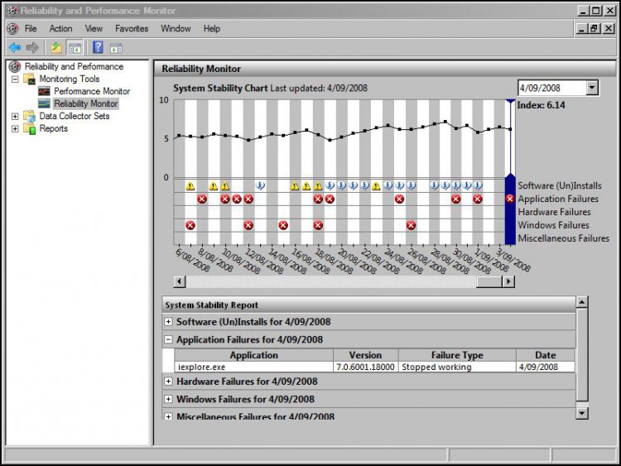The image size is (621, 466).
Task: Open the View menu
Action: 94,28
